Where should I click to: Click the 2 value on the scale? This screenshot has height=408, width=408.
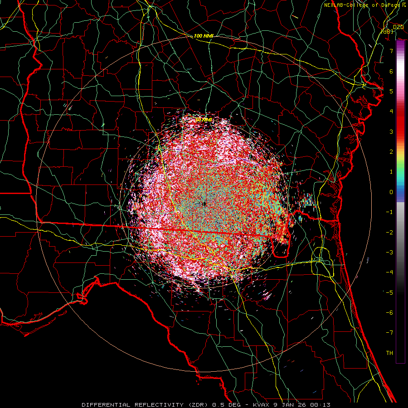click(x=391, y=152)
